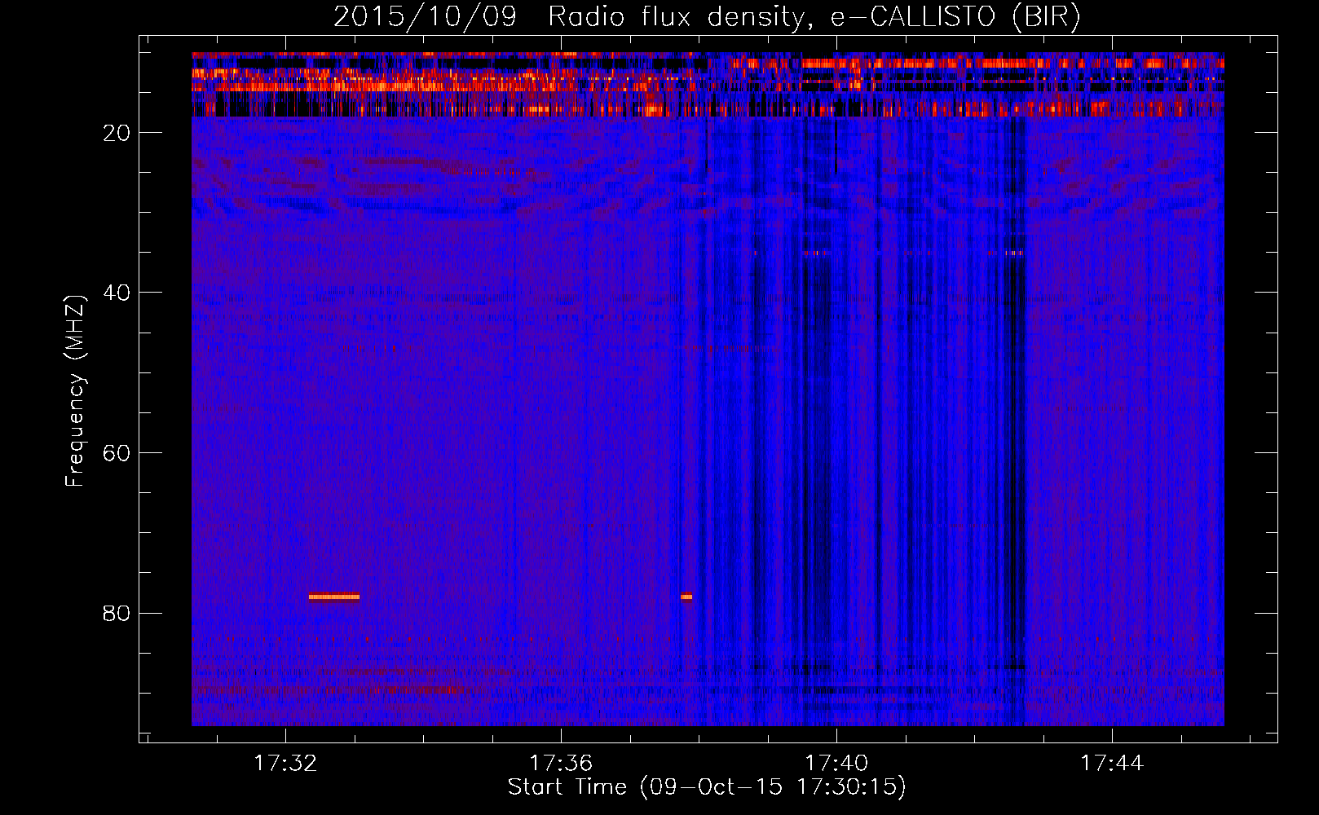Click the 20 frequency tick label

tap(117, 133)
